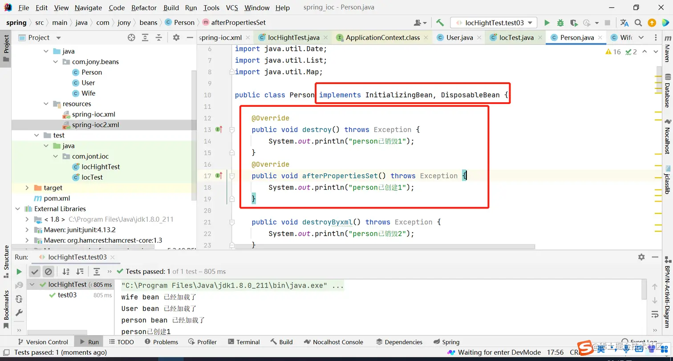Open the Version Control tool window
Screen dimensions: 673x361
point(43,342)
